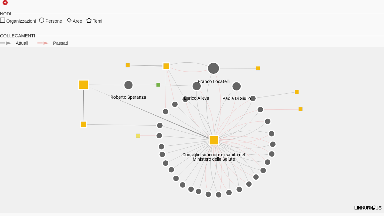Click Temi pentagon legend icon
384x216 pixels.
[89, 20]
